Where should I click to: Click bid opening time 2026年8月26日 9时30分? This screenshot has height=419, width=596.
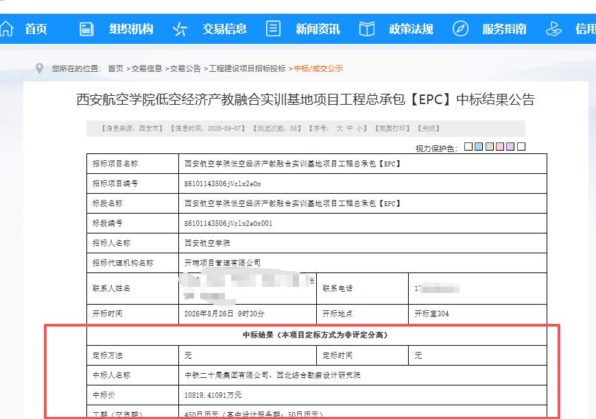point(224,314)
